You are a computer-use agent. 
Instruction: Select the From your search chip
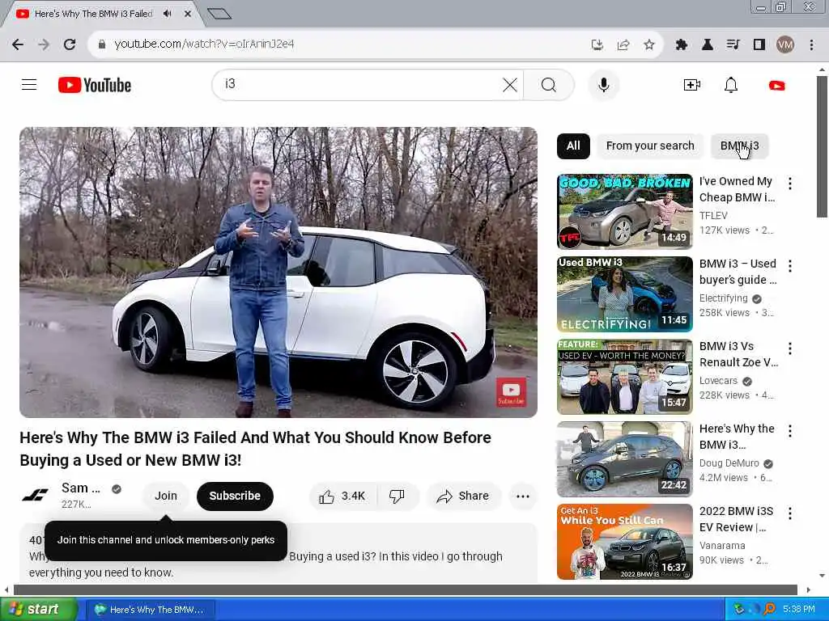point(650,146)
